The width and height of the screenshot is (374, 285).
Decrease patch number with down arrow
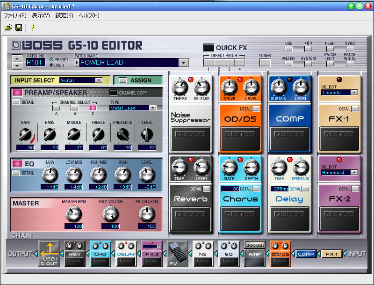pyautogui.click(x=17, y=66)
